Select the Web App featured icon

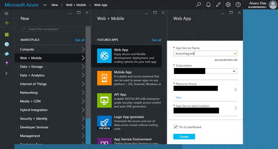tap(104, 56)
